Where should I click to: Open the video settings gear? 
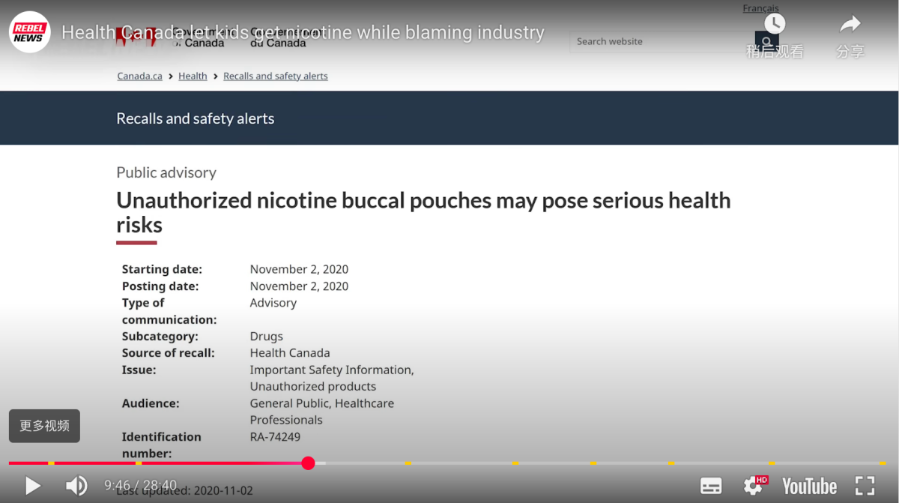click(754, 486)
